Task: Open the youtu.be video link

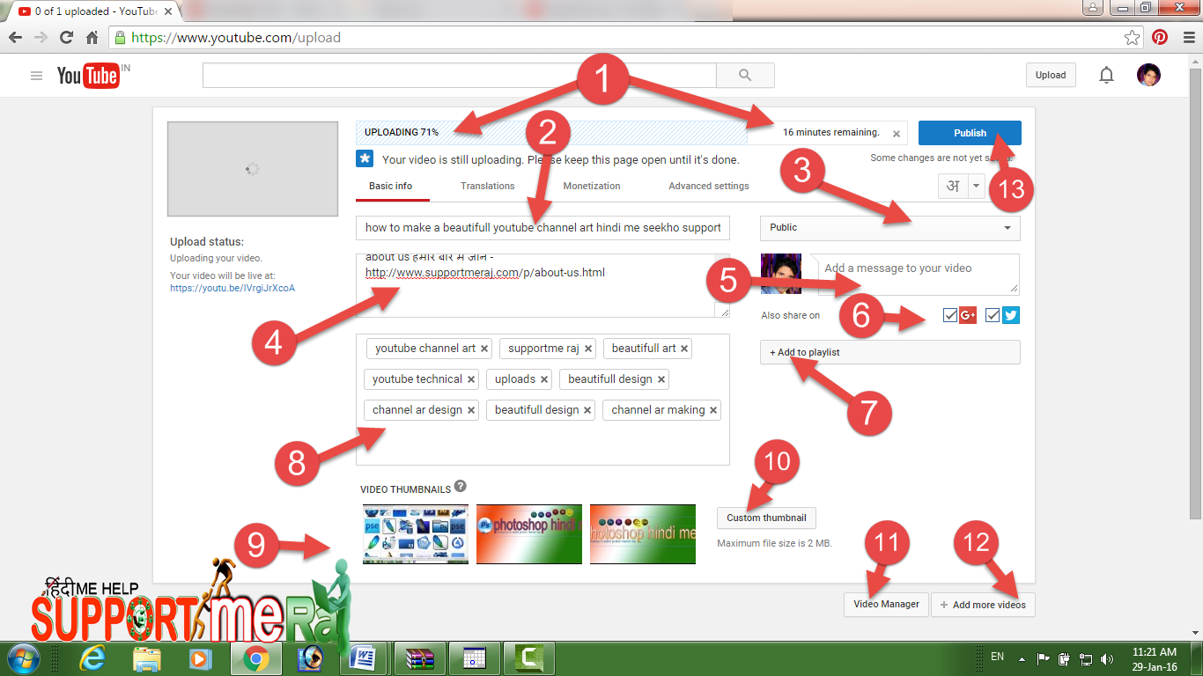Action: [232, 288]
